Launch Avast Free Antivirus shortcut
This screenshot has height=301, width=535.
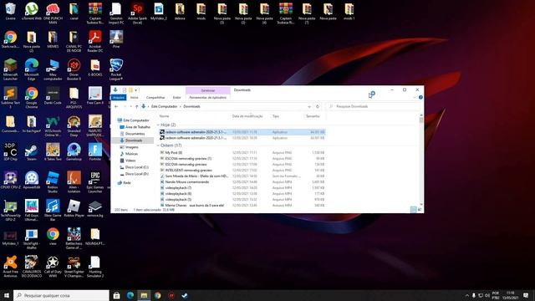10,267
